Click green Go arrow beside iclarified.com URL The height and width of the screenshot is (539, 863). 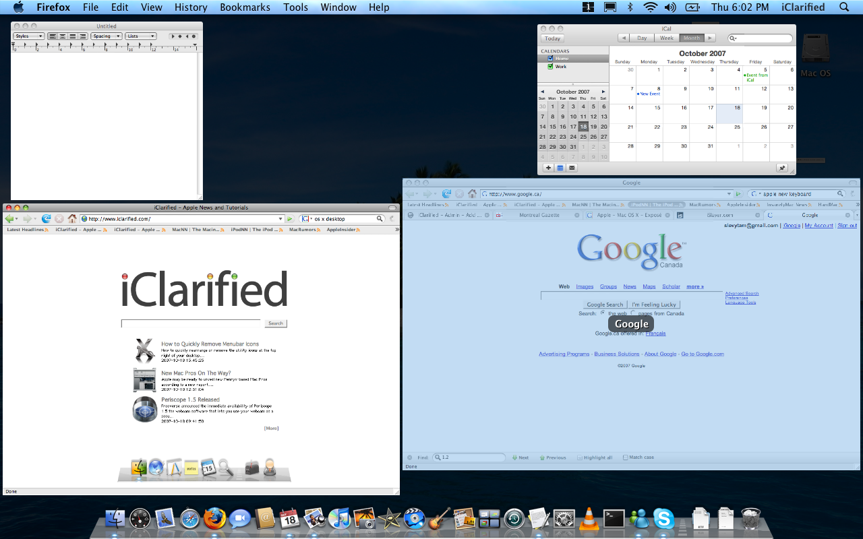click(290, 219)
